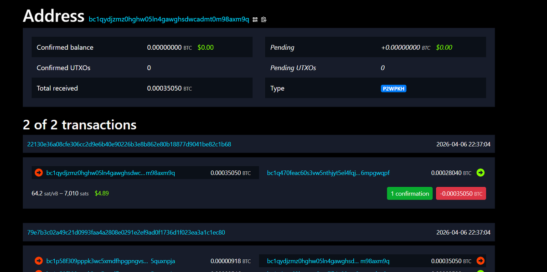547x272 pixels.
Task: Click the Pending UTXOs label
Action: tap(293, 68)
